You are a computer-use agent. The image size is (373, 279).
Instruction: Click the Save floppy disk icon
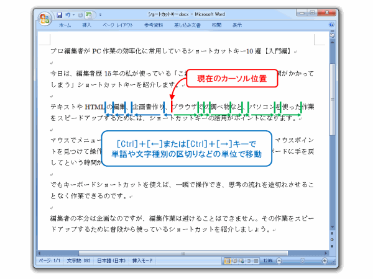pyautogui.click(x=60, y=15)
